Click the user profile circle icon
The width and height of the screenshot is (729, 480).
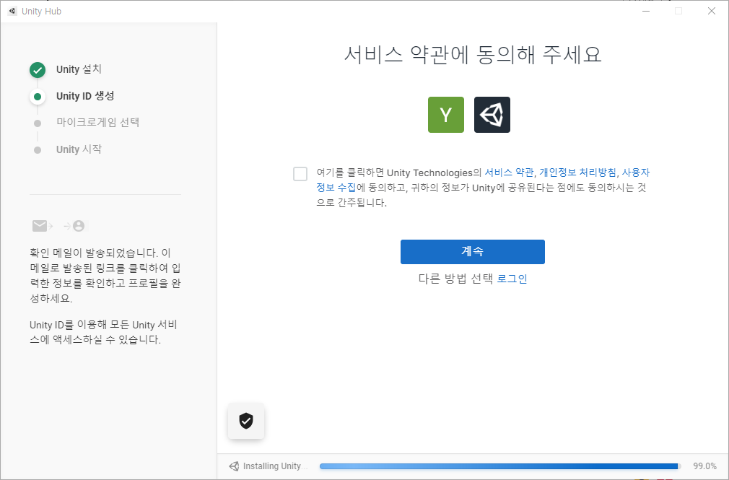[x=79, y=226]
